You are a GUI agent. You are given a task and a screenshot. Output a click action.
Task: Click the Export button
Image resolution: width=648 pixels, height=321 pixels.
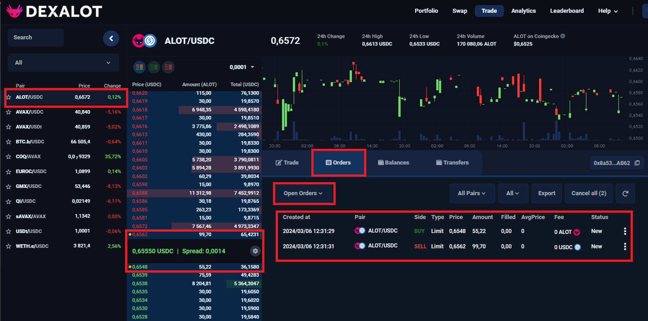pos(547,194)
